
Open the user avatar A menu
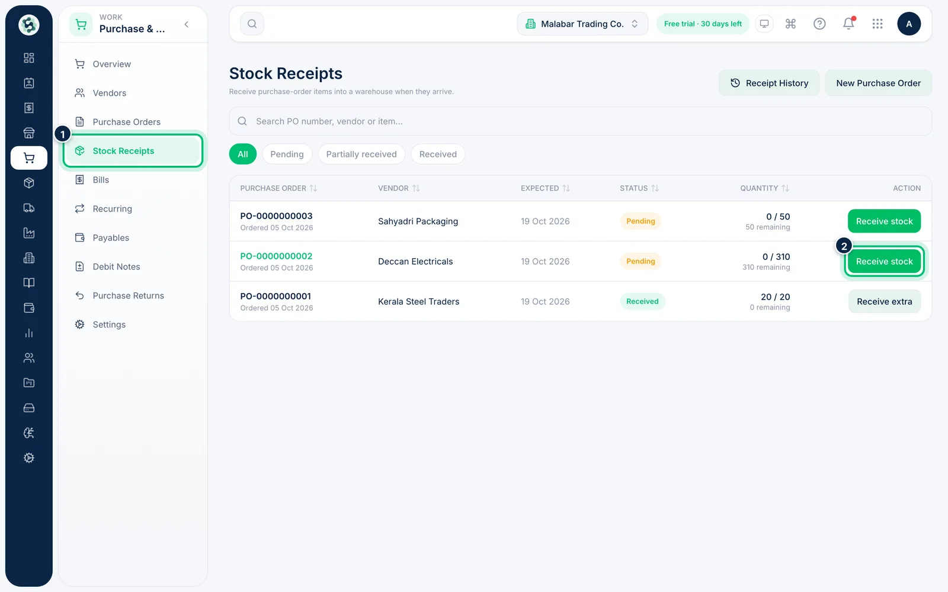[909, 24]
